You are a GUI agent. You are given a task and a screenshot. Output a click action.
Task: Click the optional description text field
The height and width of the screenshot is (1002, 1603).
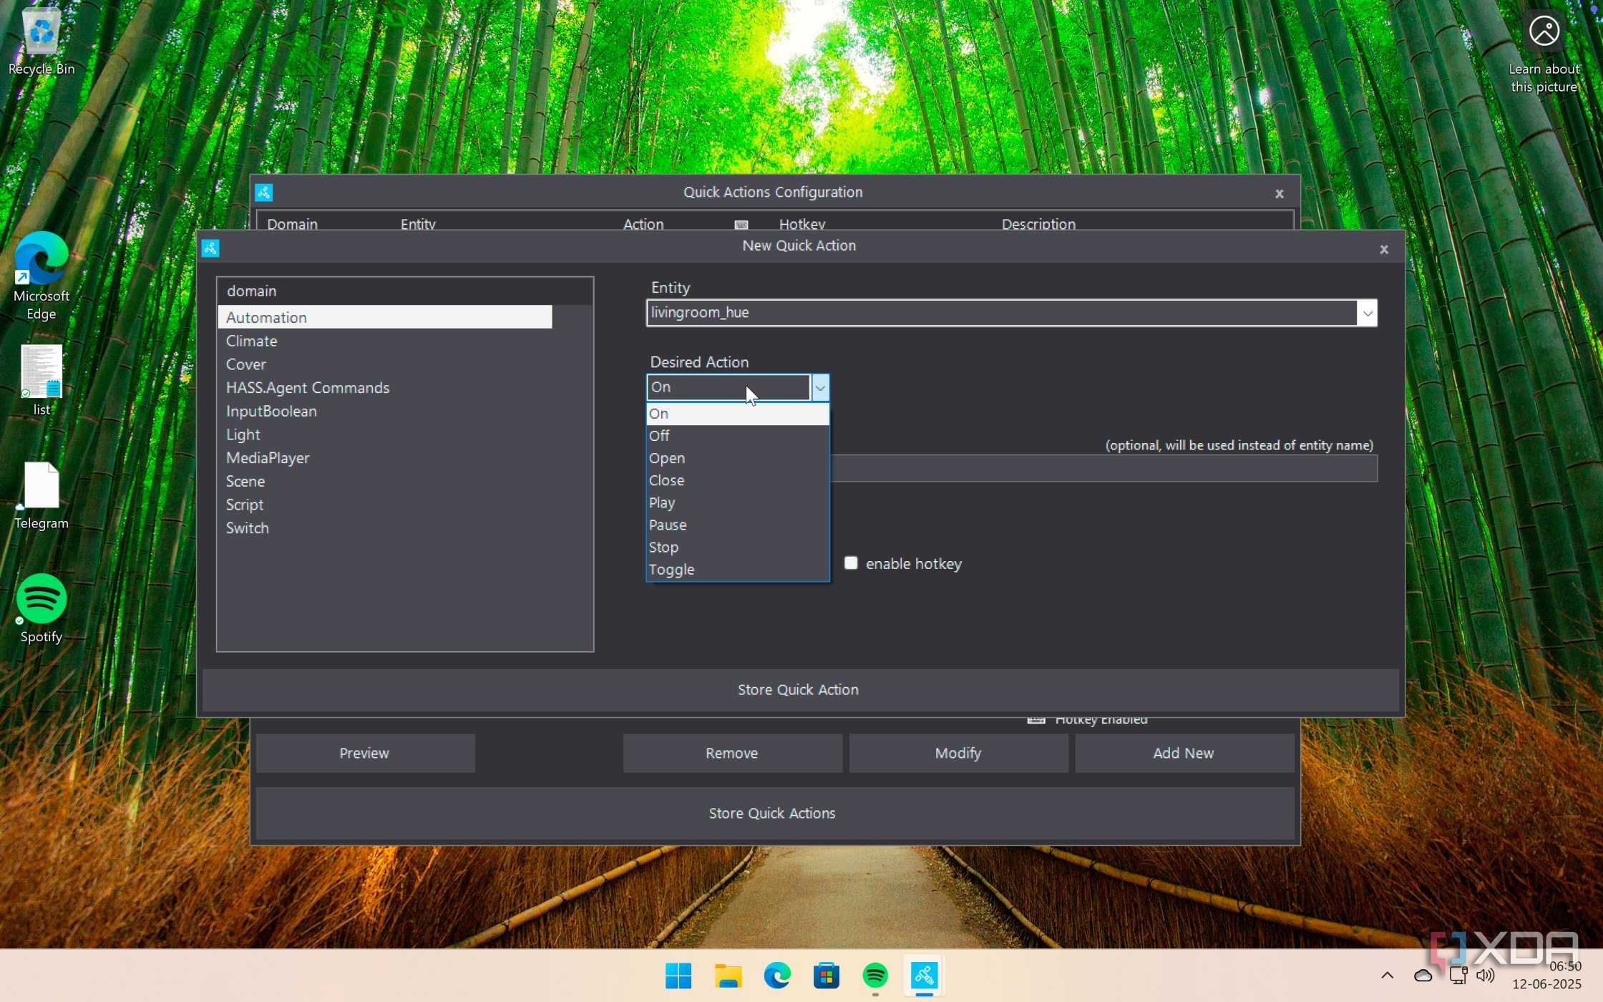click(1104, 469)
